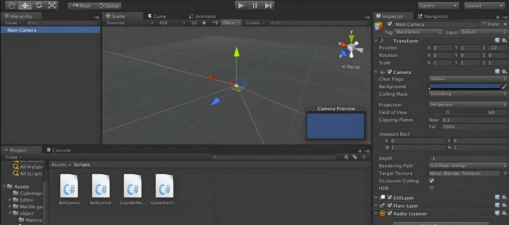This screenshot has height=225, width=509.
Task: Toggle Main Camera active checkbox
Action: (390, 24)
